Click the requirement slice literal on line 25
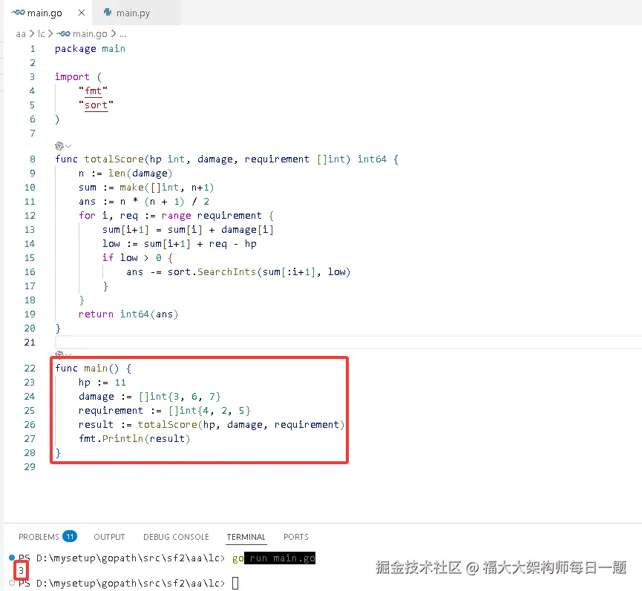 tap(209, 411)
